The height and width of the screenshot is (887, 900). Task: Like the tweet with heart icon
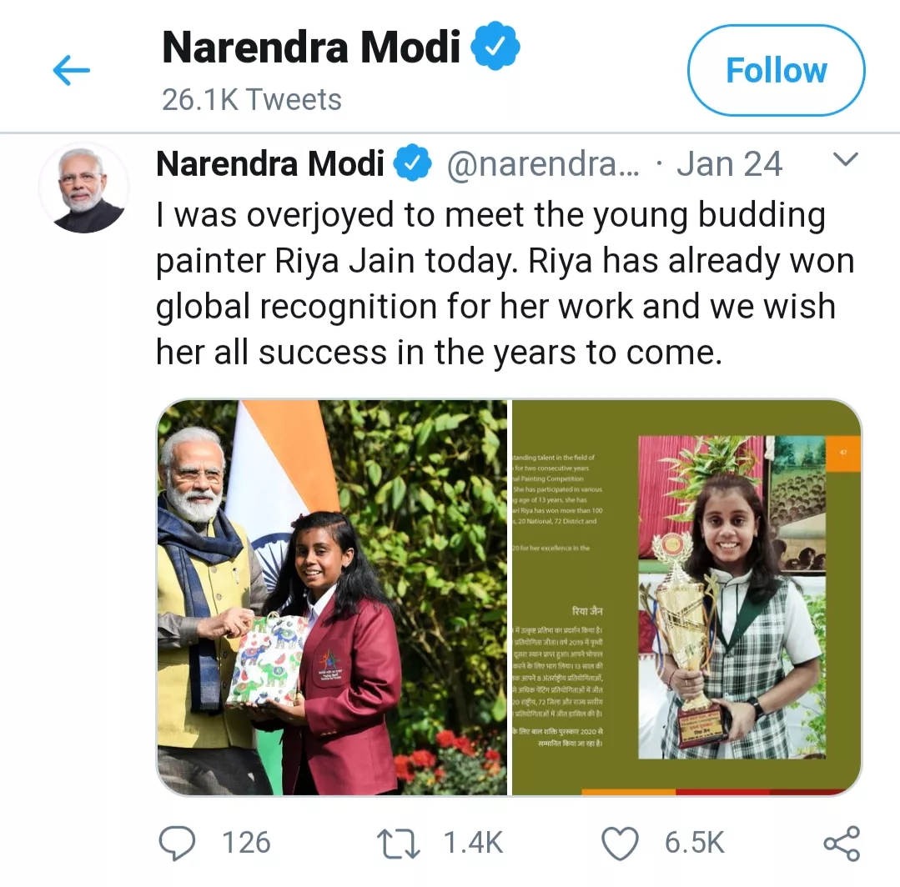click(x=620, y=843)
